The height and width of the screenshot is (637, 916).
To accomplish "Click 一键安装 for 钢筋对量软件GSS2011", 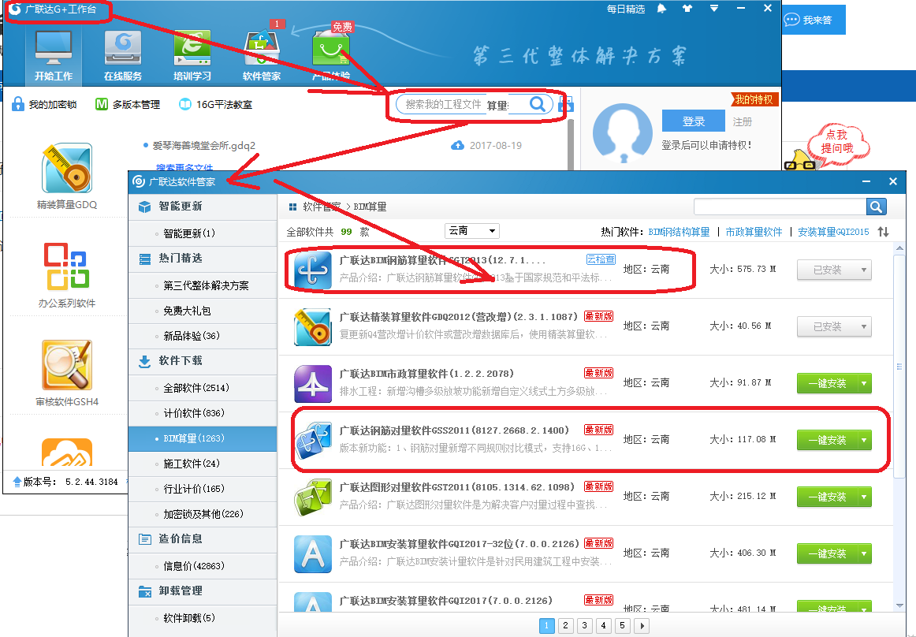I will 827,440.
